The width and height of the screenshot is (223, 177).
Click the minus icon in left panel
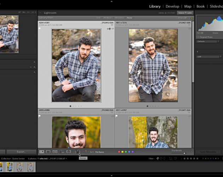point(31,67)
